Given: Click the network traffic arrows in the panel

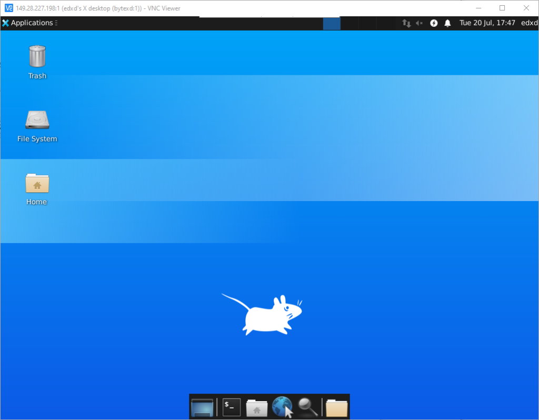Looking at the screenshot, I should coord(406,23).
